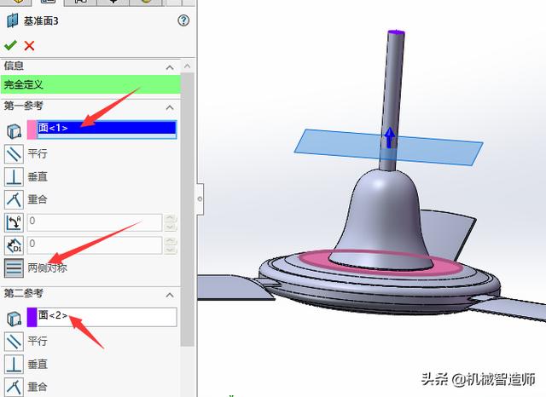Open help for 基准面3
Screen dimensions: 546x397
point(183,20)
